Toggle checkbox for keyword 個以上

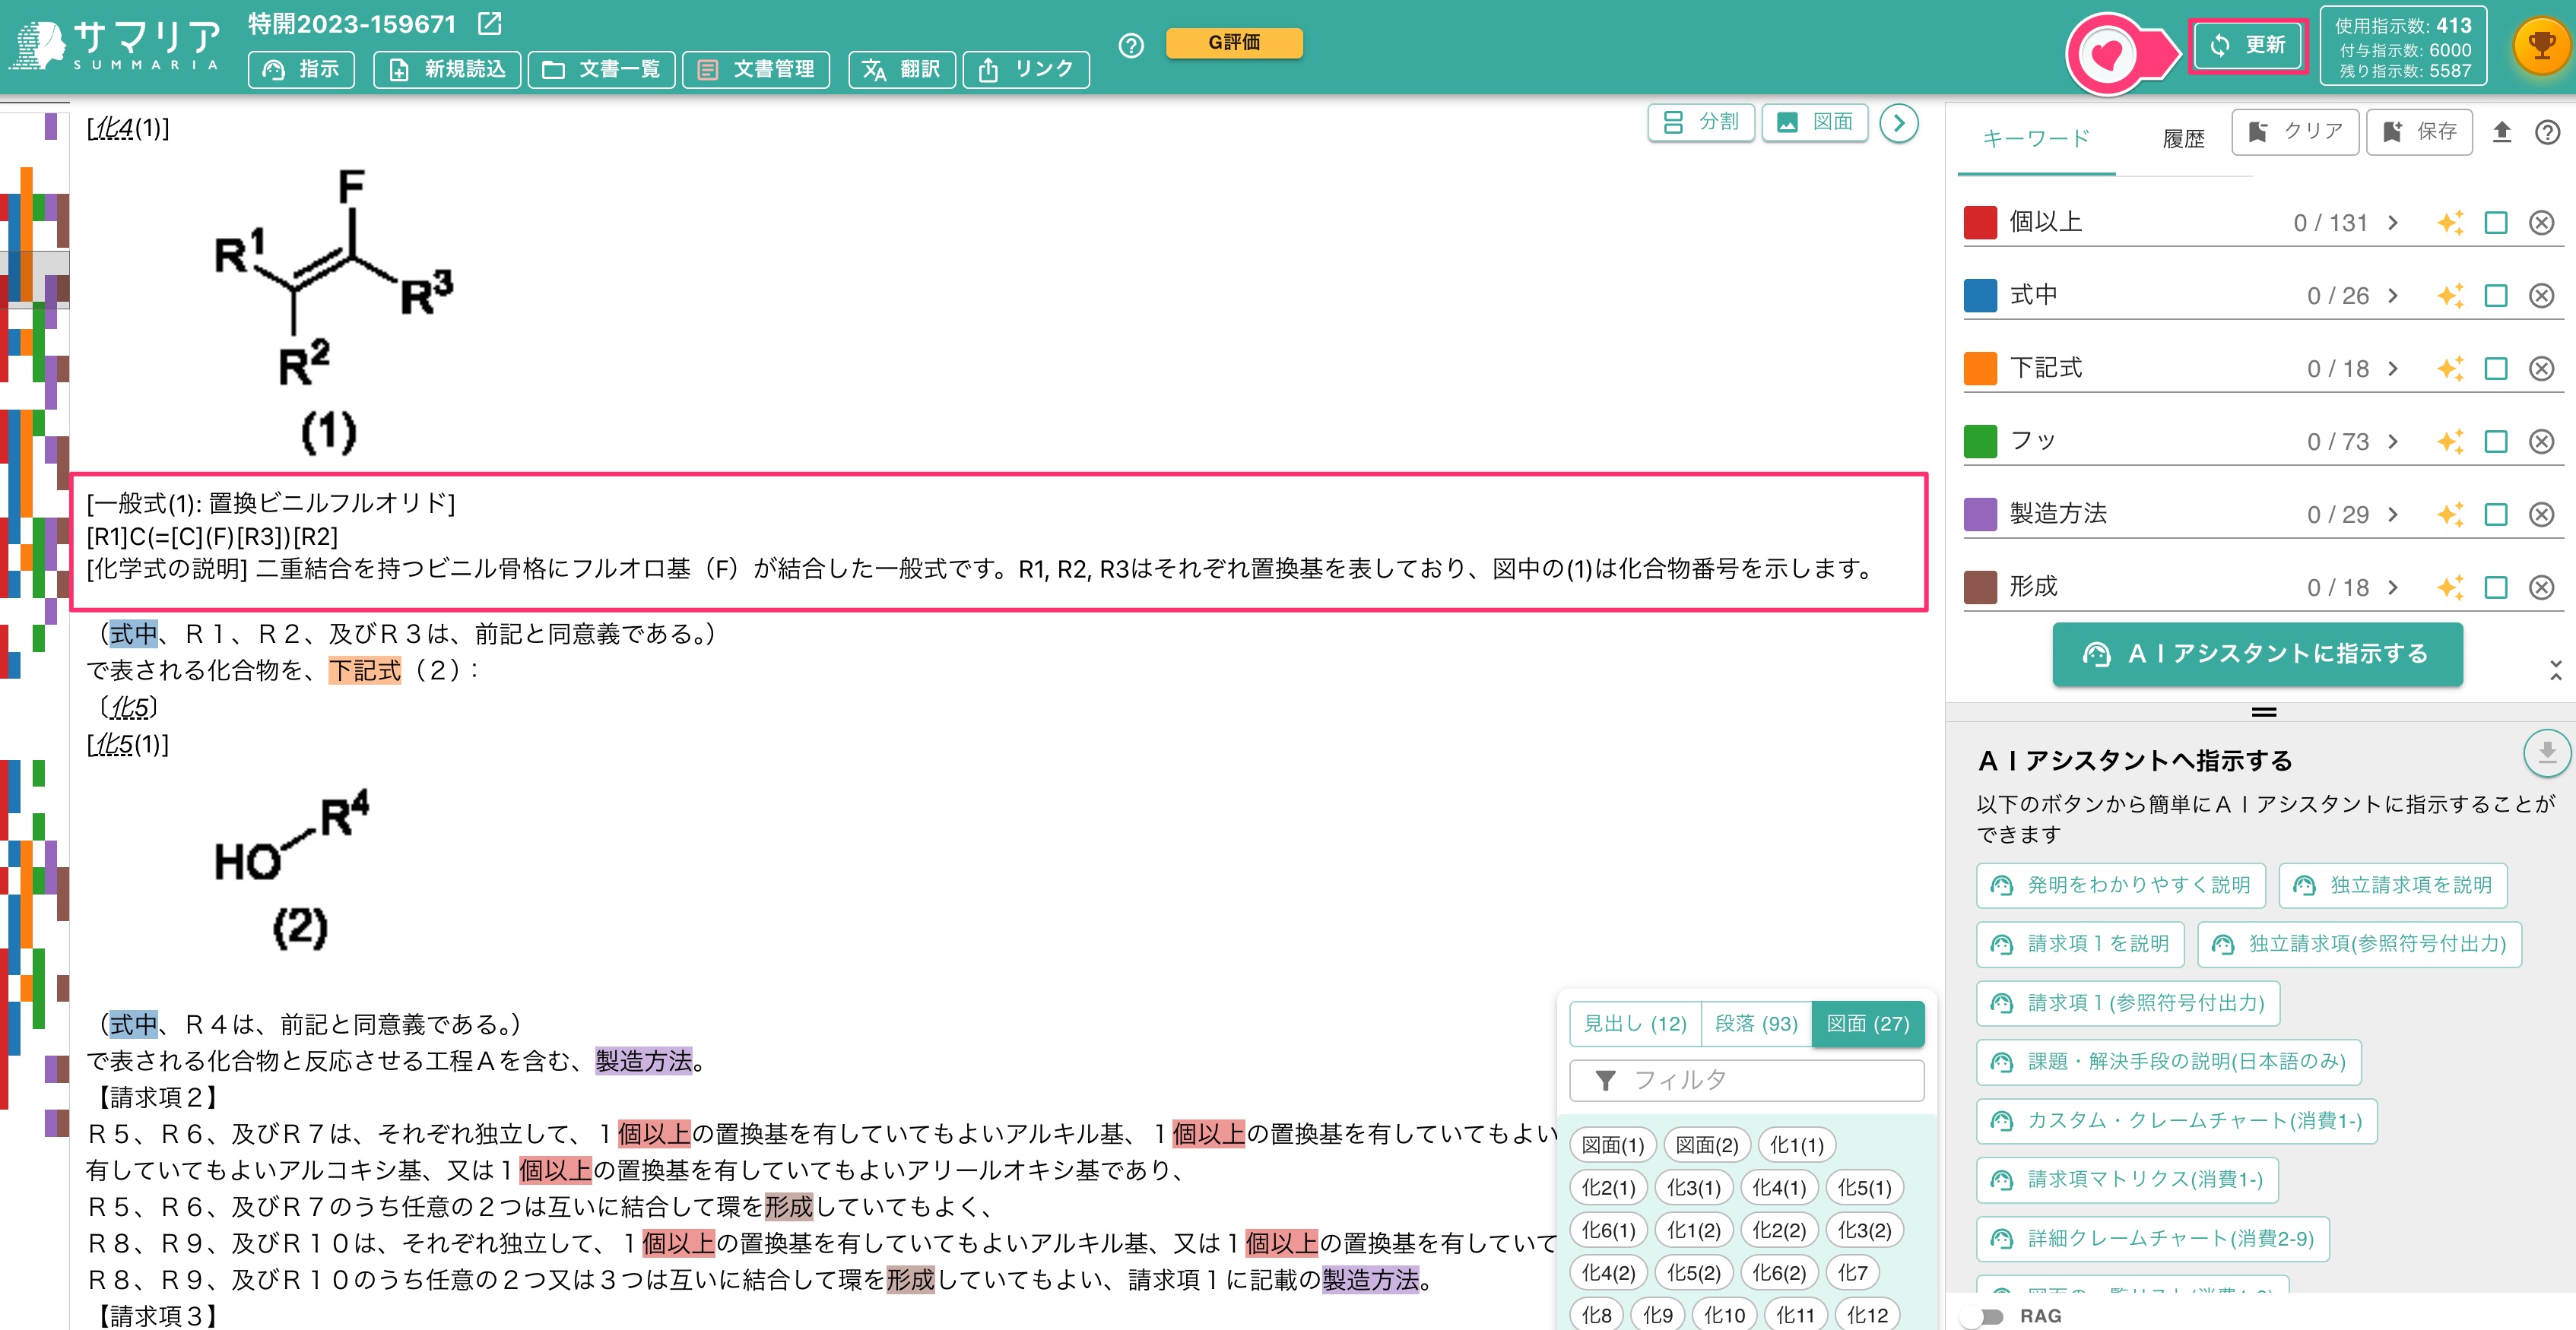click(2495, 223)
